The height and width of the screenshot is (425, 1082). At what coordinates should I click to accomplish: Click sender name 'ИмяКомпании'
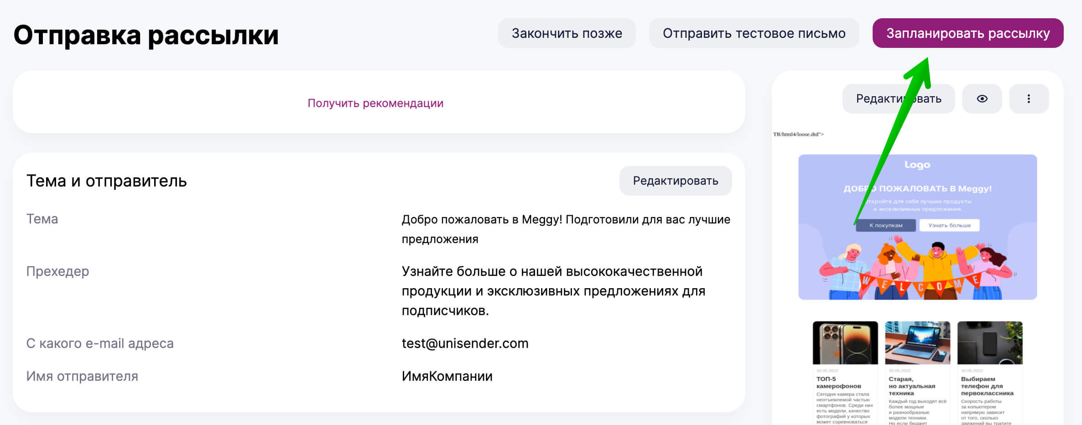pyautogui.click(x=447, y=376)
